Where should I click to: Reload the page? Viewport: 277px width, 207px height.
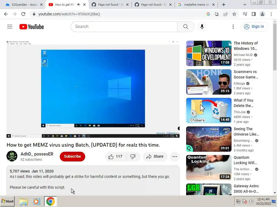click(23, 14)
